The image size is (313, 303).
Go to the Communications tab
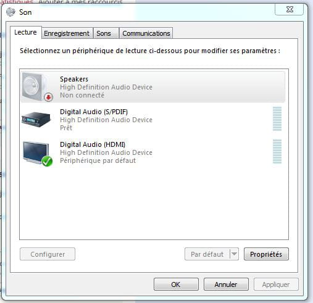146,33
